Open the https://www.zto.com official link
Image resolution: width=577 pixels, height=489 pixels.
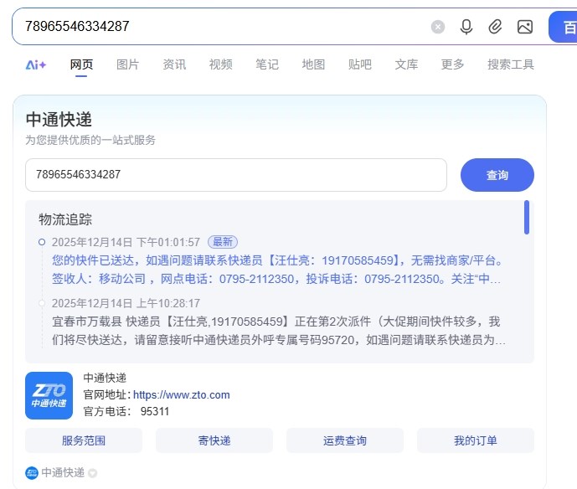pyautogui.click(x=181, y=395)
